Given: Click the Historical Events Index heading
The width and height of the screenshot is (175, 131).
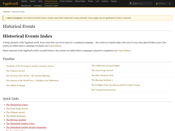Looking at the screenshot, I should coord(28,36).
